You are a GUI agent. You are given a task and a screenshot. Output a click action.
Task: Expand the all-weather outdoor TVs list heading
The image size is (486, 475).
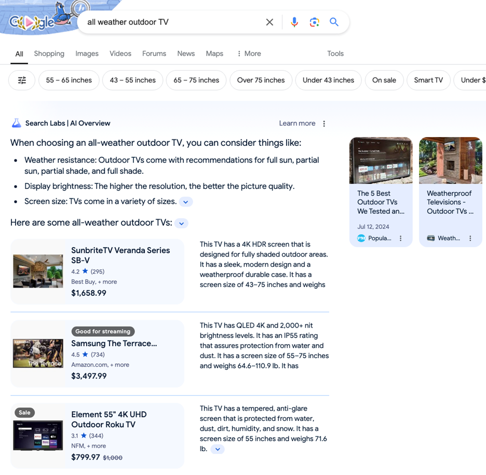pyautogui.click(x=181, y=224)
